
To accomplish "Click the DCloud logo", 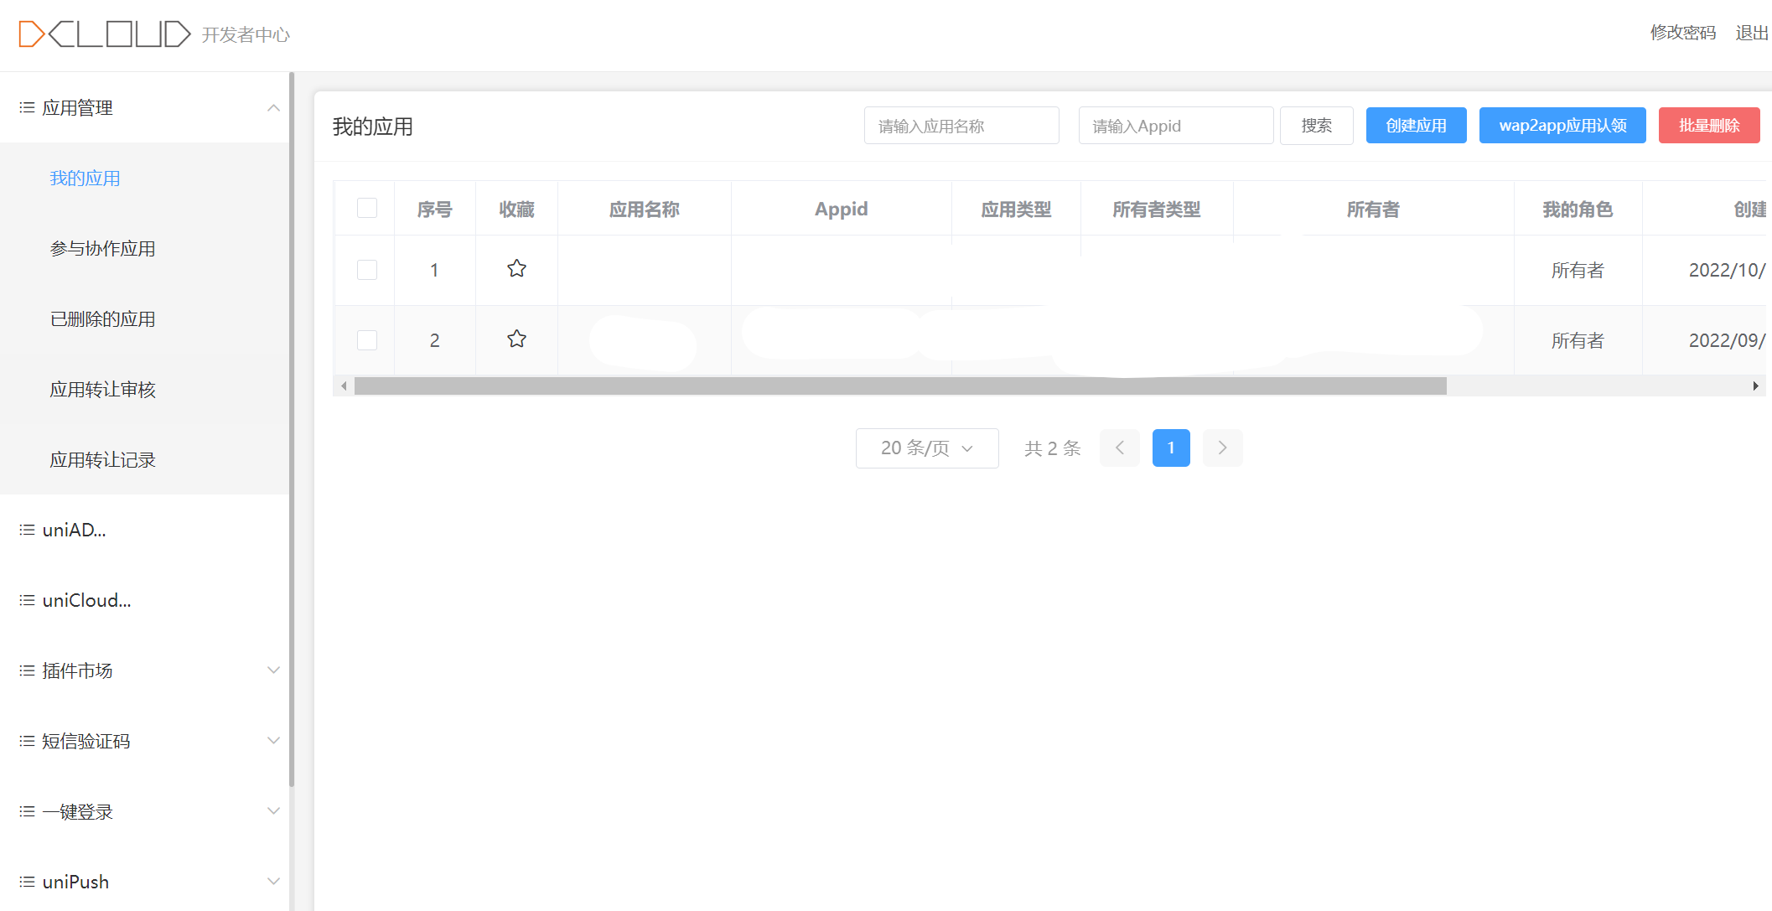I will pos(105,34).
